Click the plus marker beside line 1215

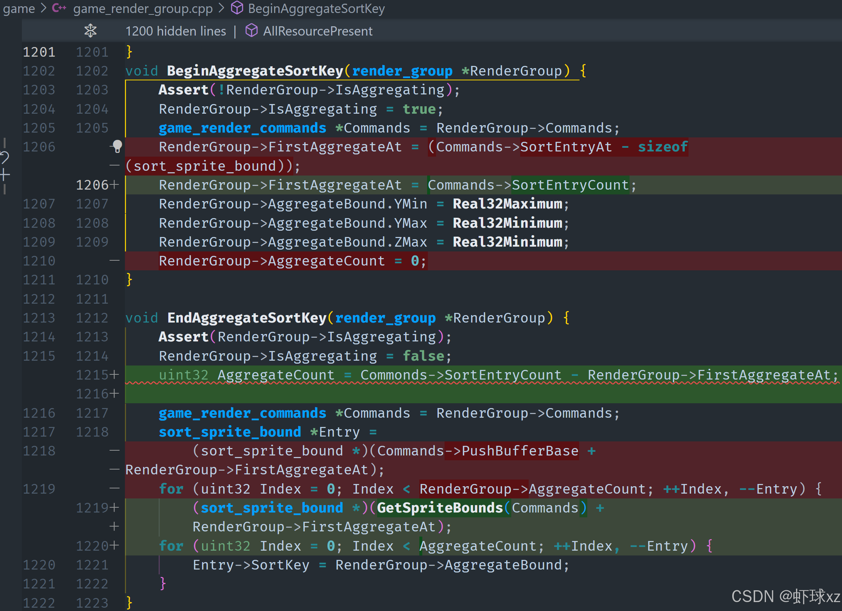(114, 374)
